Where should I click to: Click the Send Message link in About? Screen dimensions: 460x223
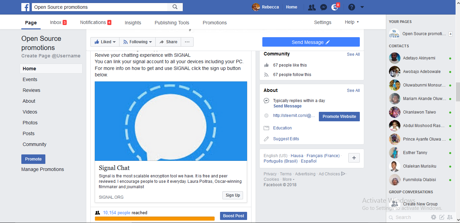[x=287, y=106]
